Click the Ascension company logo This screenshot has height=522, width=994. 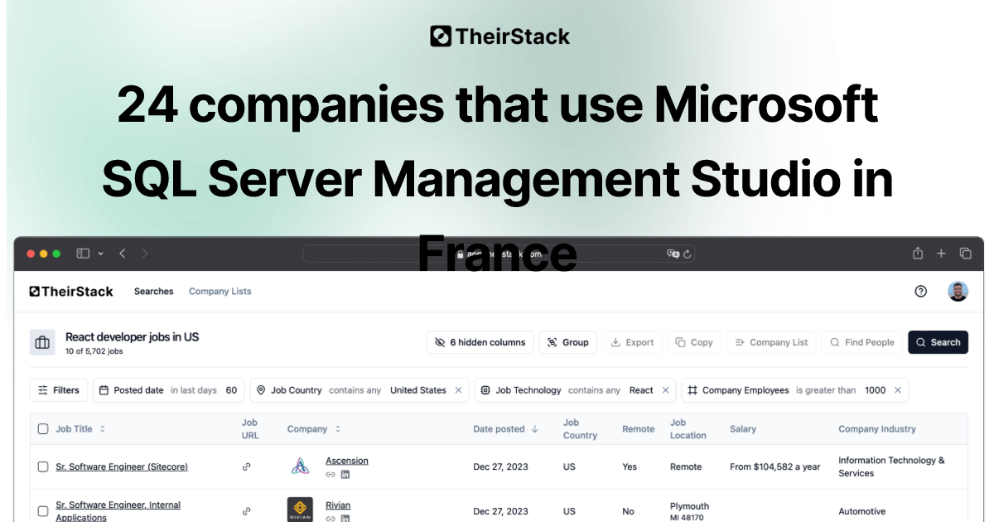pos(300,466)
